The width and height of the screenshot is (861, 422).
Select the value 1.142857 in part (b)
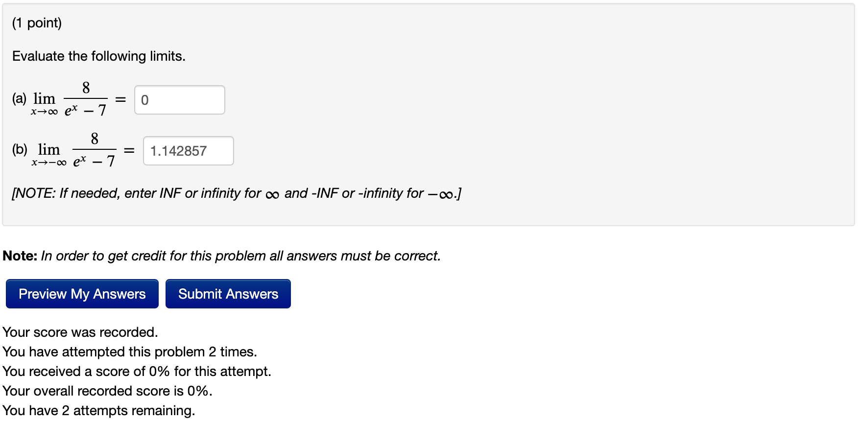[x=178, y=150]
